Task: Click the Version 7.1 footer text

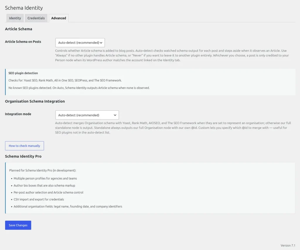Action: [x=288, y=245]
